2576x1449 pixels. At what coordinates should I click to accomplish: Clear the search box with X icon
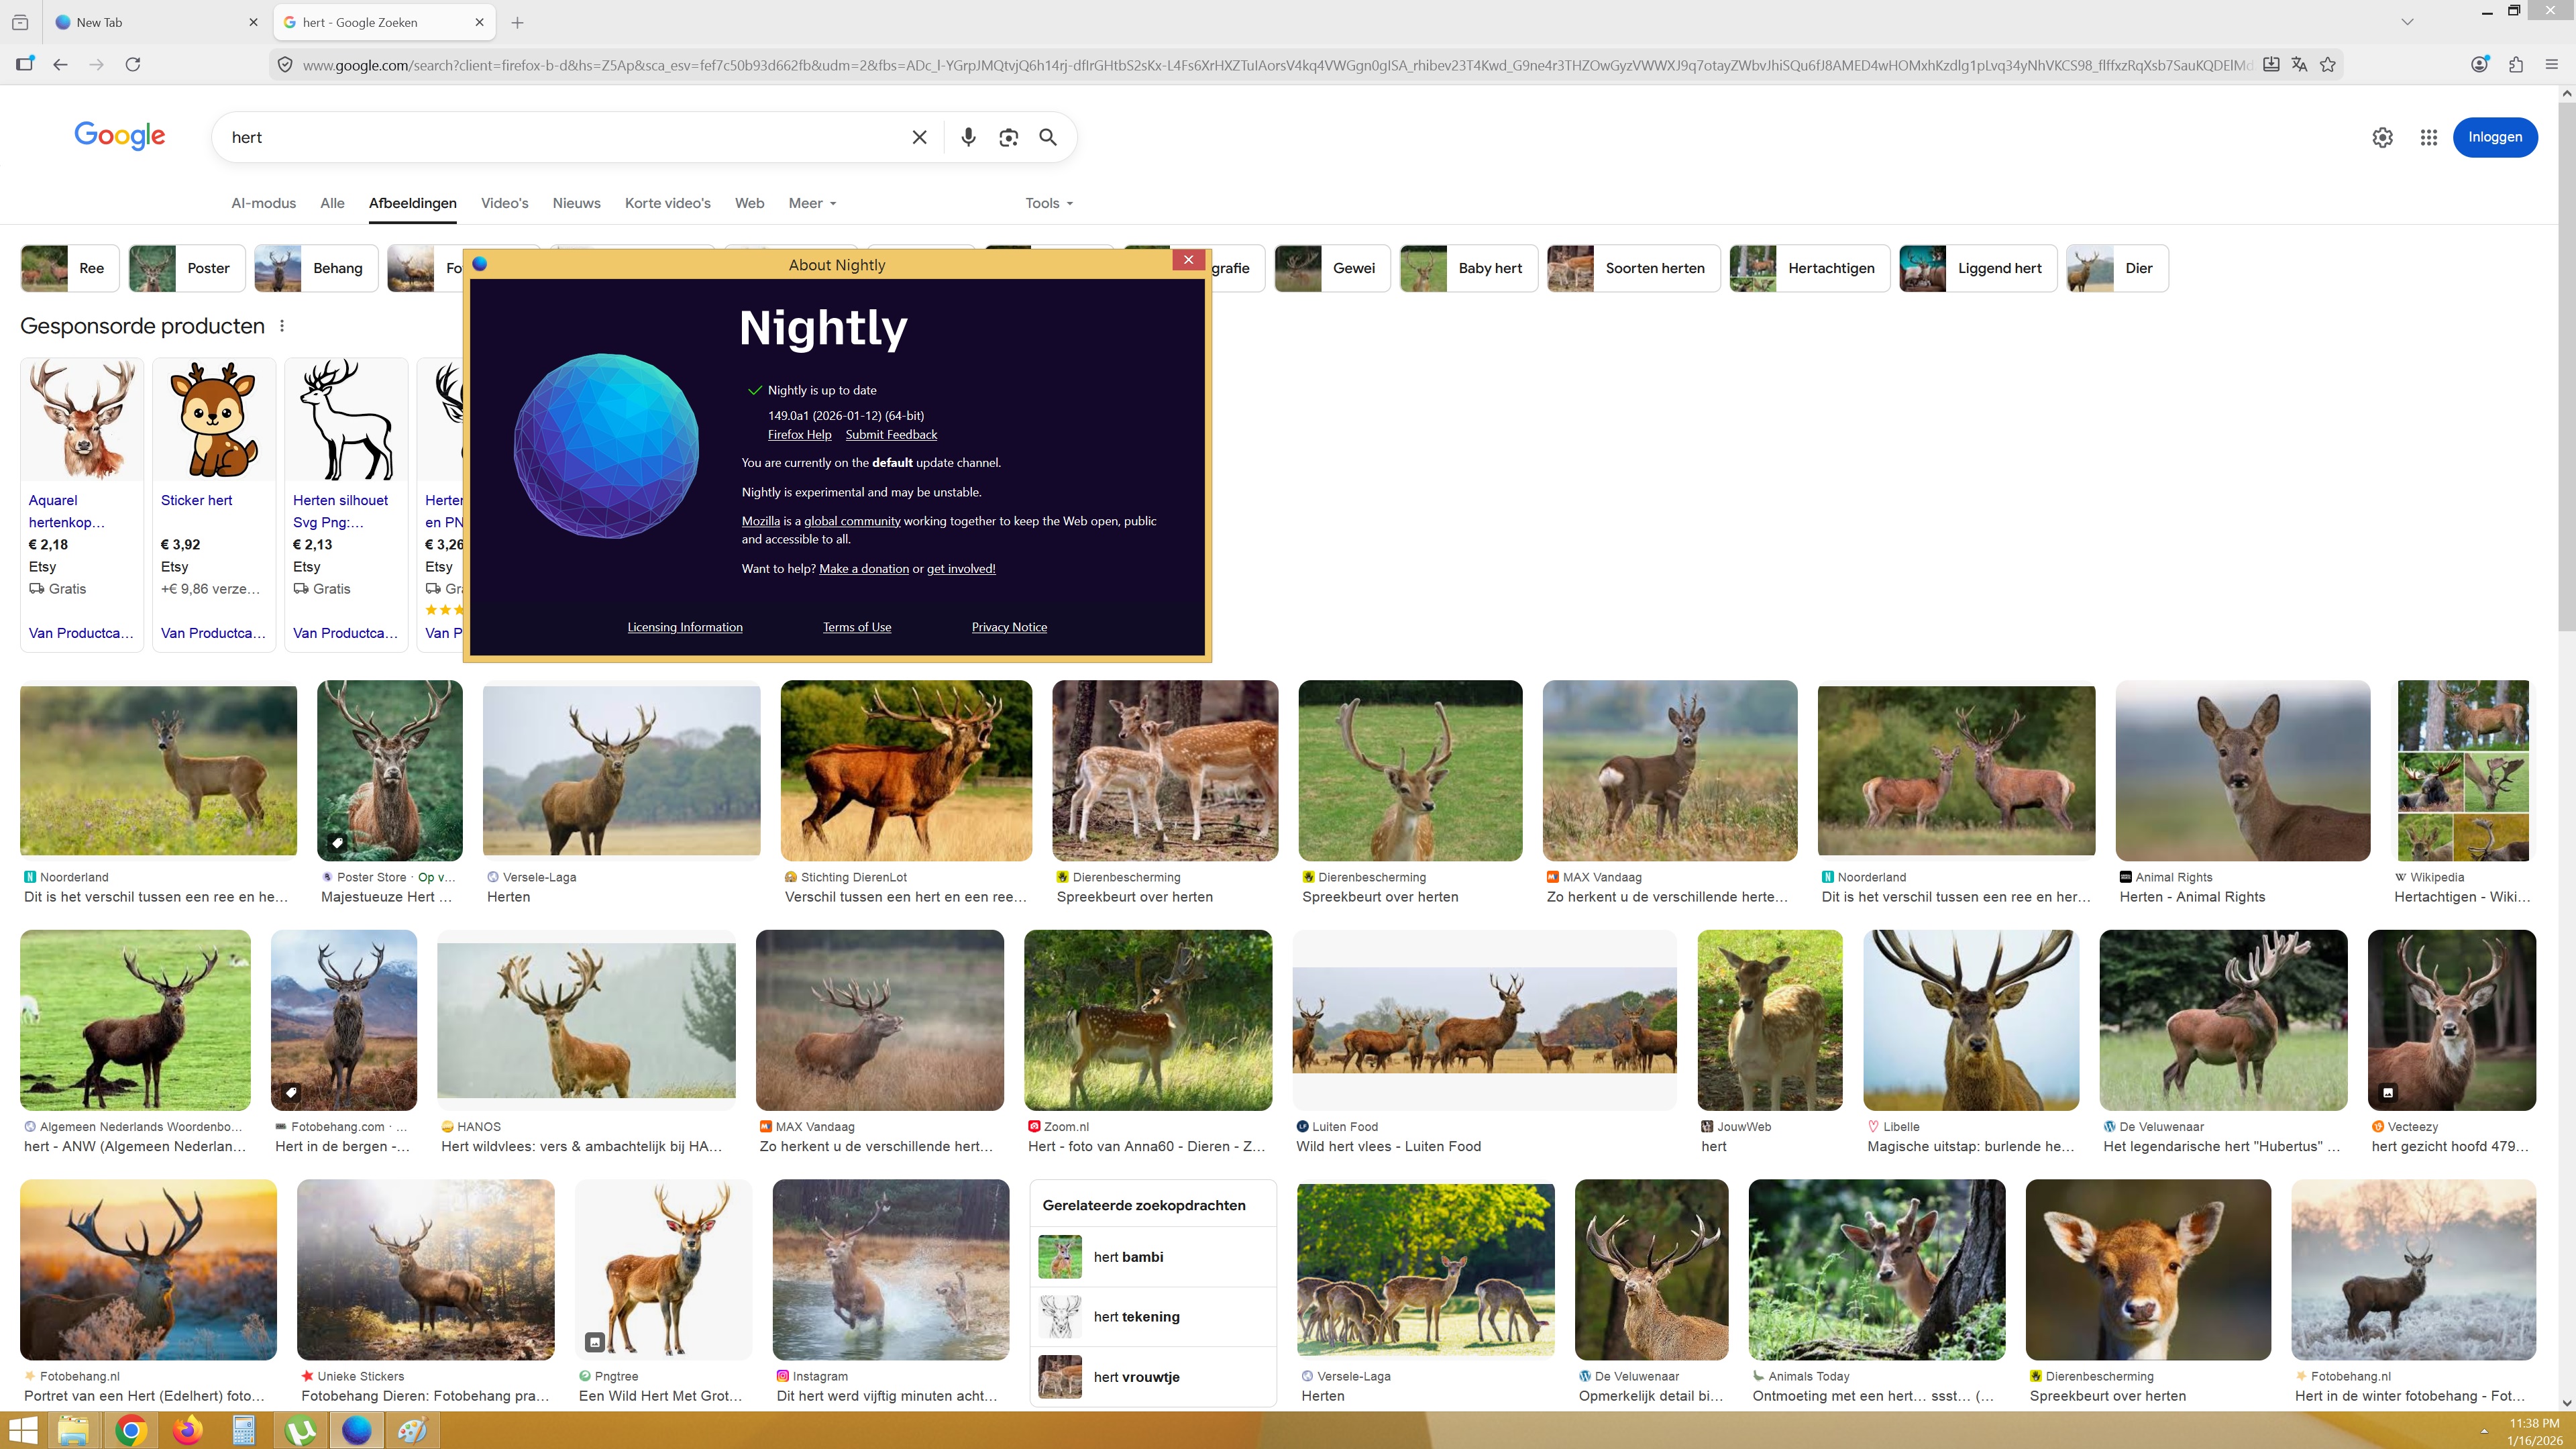(x=919, y=137)
